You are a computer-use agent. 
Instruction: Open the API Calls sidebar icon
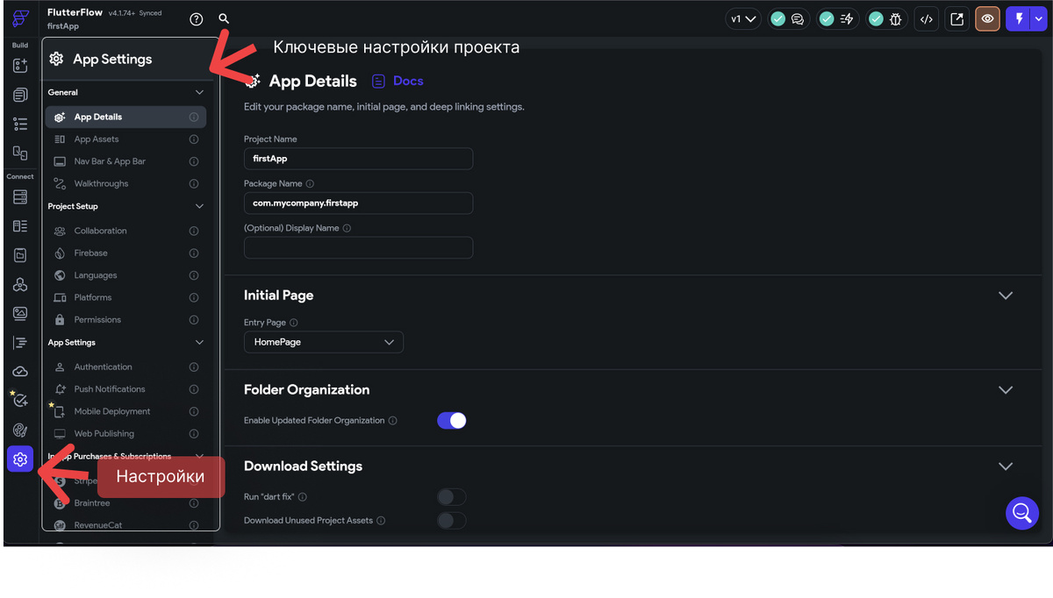click(x=20, y=284)
